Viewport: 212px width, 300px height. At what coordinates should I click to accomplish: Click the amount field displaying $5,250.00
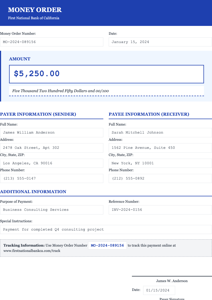[107, 74]
